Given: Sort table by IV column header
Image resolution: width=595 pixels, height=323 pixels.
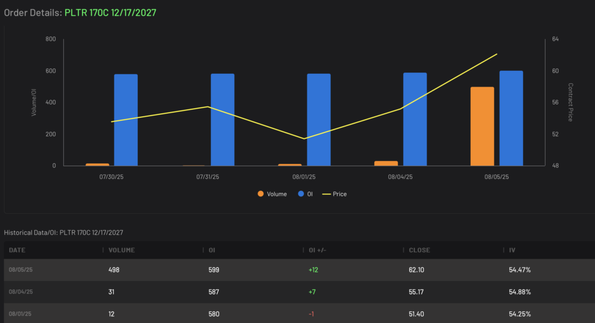Looking at the screenshot, I should (512, 250).
